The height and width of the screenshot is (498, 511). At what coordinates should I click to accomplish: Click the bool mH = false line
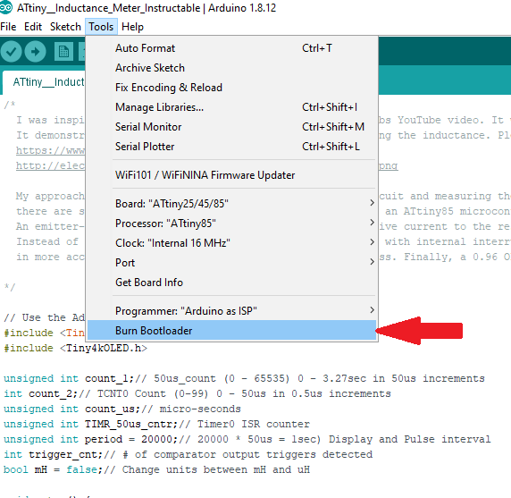coord(156,469)
